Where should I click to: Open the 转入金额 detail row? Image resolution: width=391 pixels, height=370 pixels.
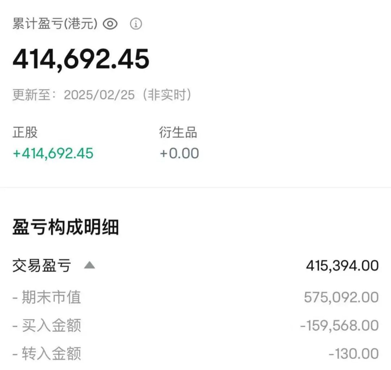[x=51, y=354]
